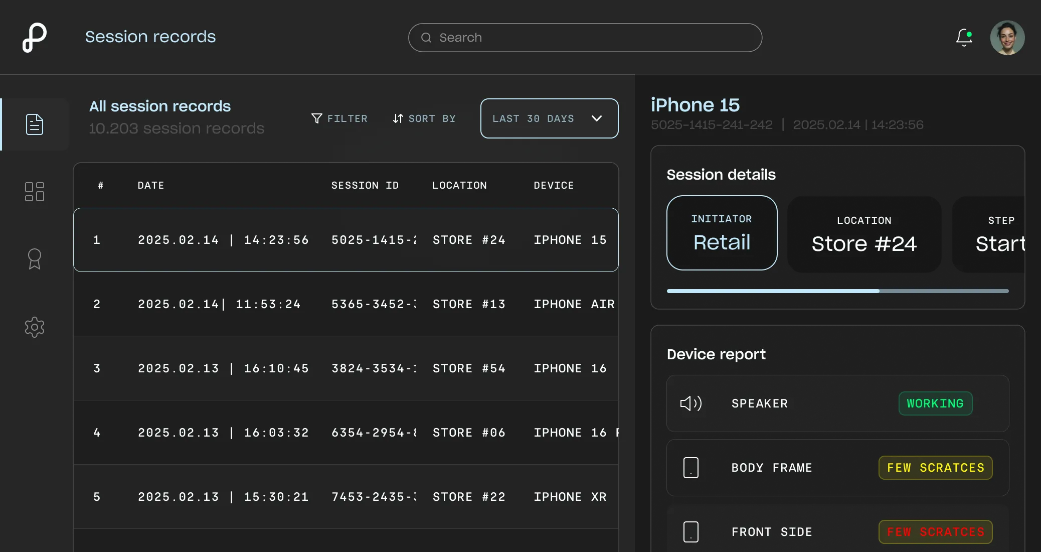The width and height of the screenshot is (1041, 552).
Task: Expand the LAST 30 DAYS dropdown
Action: pos(549,118)
